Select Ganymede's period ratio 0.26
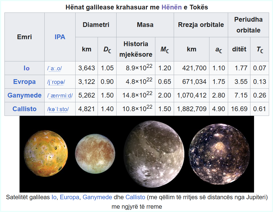 point(260,95)
